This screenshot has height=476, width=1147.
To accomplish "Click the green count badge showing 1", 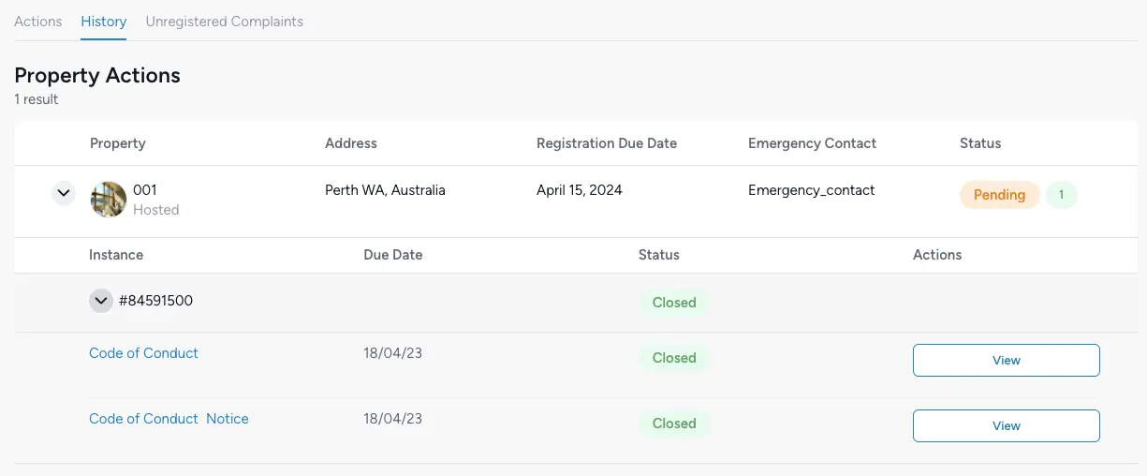I will coord(1062,195).
